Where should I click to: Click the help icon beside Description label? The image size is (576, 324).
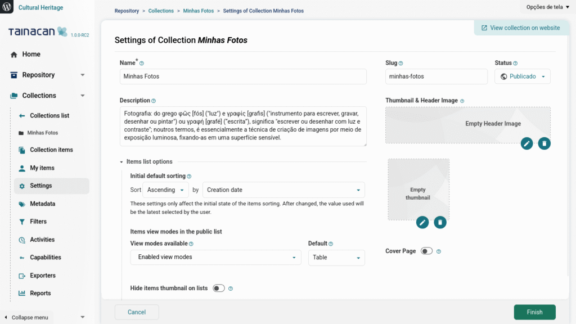154,101
